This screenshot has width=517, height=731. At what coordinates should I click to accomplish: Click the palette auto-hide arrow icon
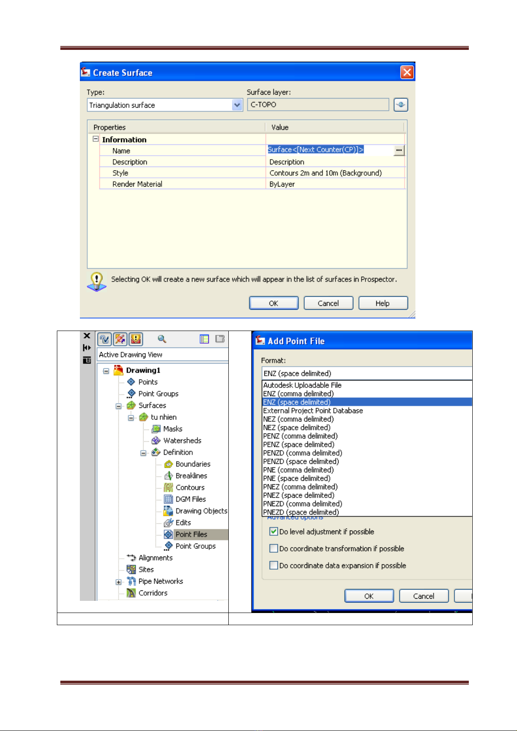click(87, 347)
